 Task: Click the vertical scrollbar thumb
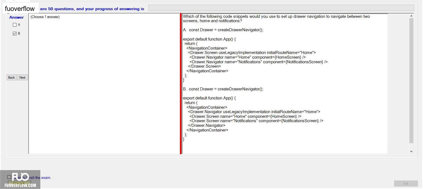tap(411, 81)
